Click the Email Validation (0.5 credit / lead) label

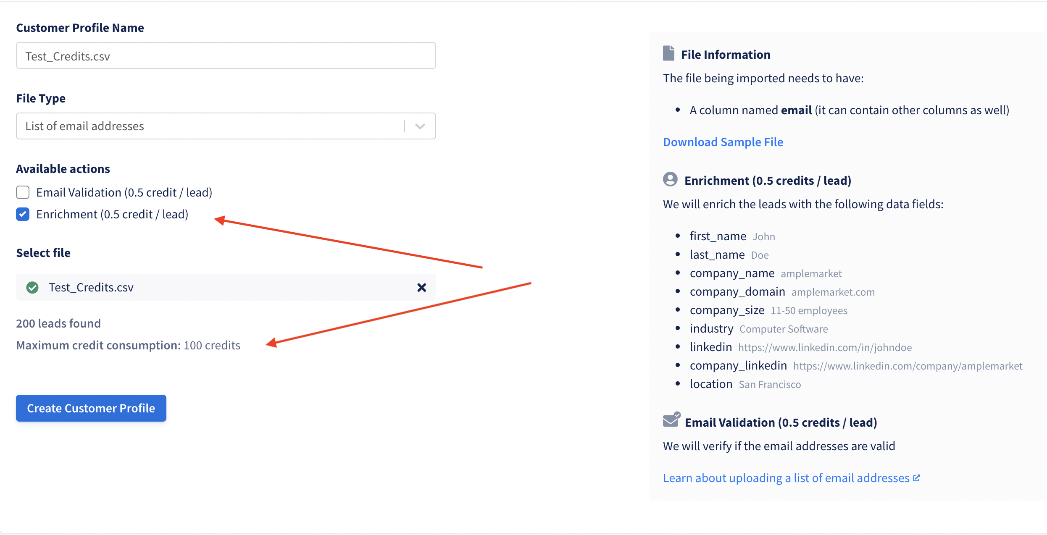[x=124, y=192]
